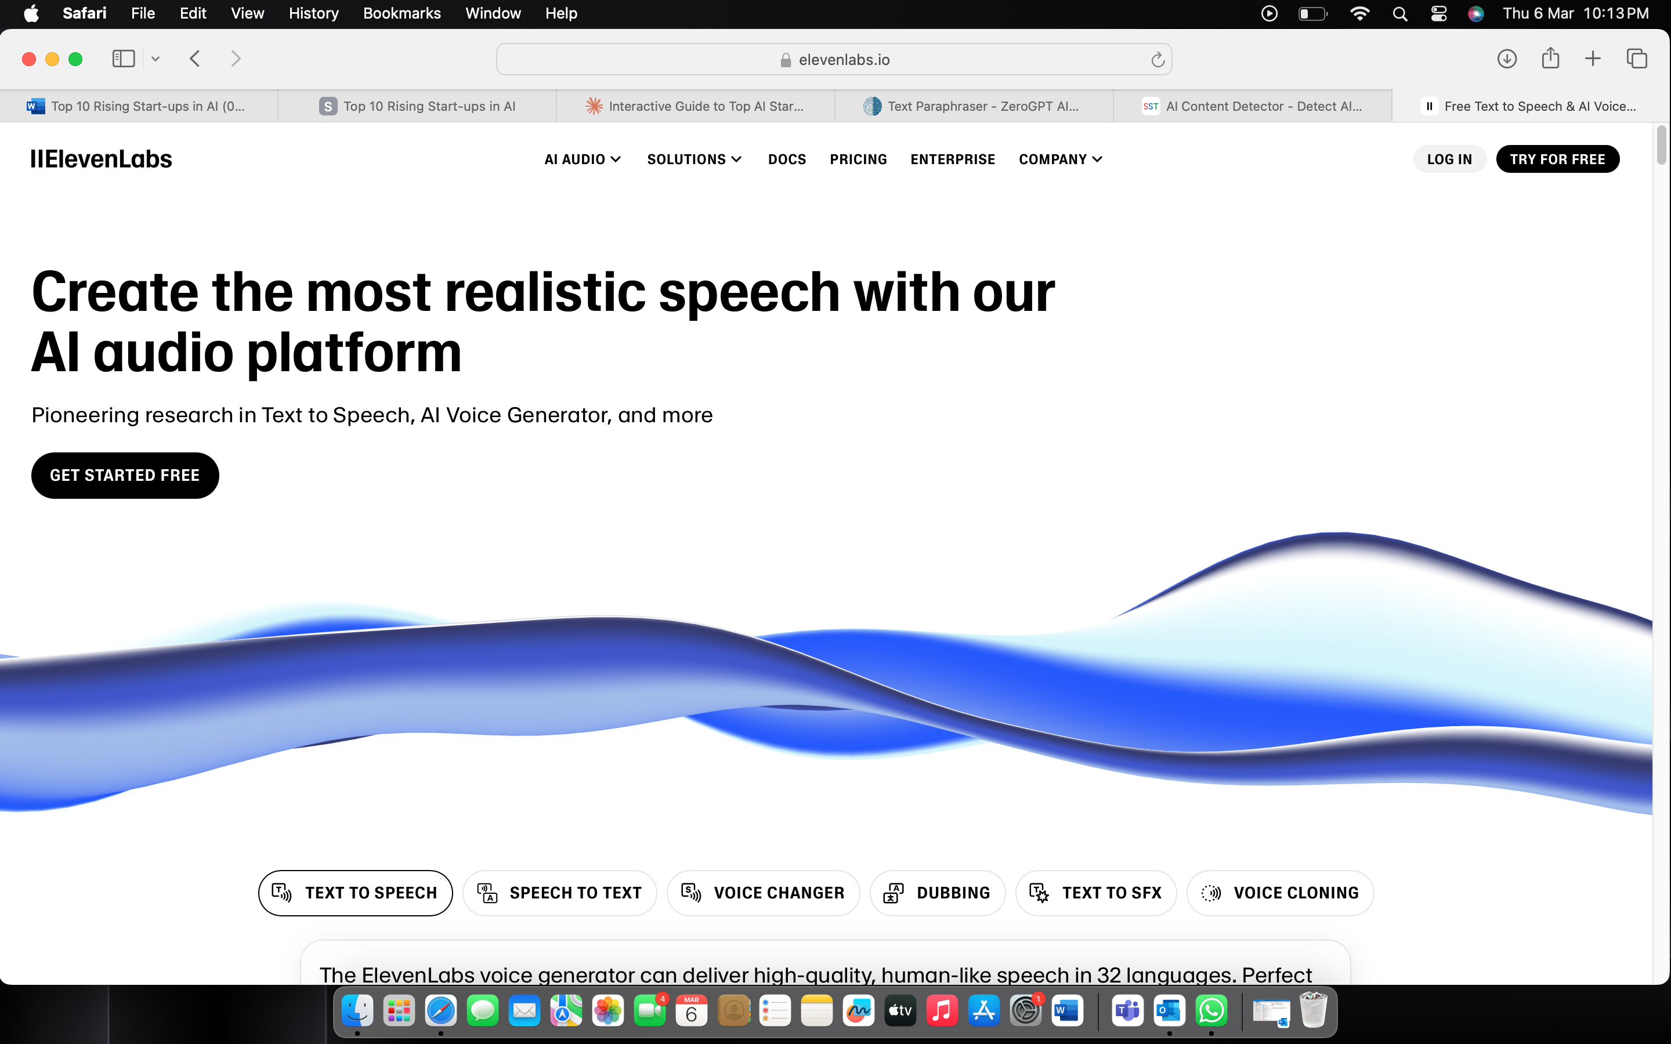Open WhatsApp in the Dock

(x=1211, y=1011)
